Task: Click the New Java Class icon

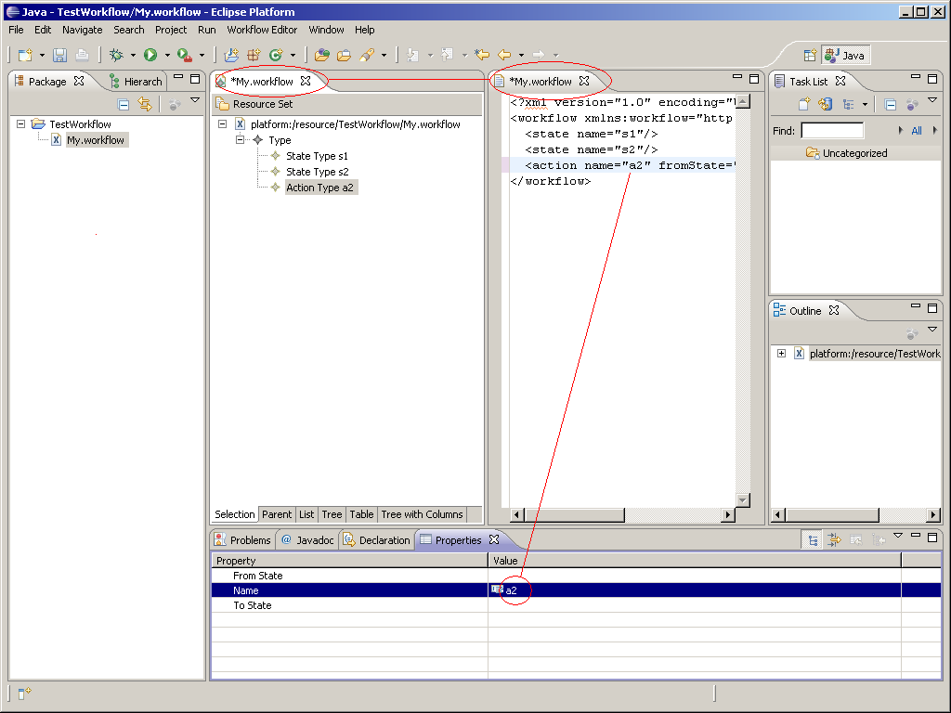Action: coord(275,56)
